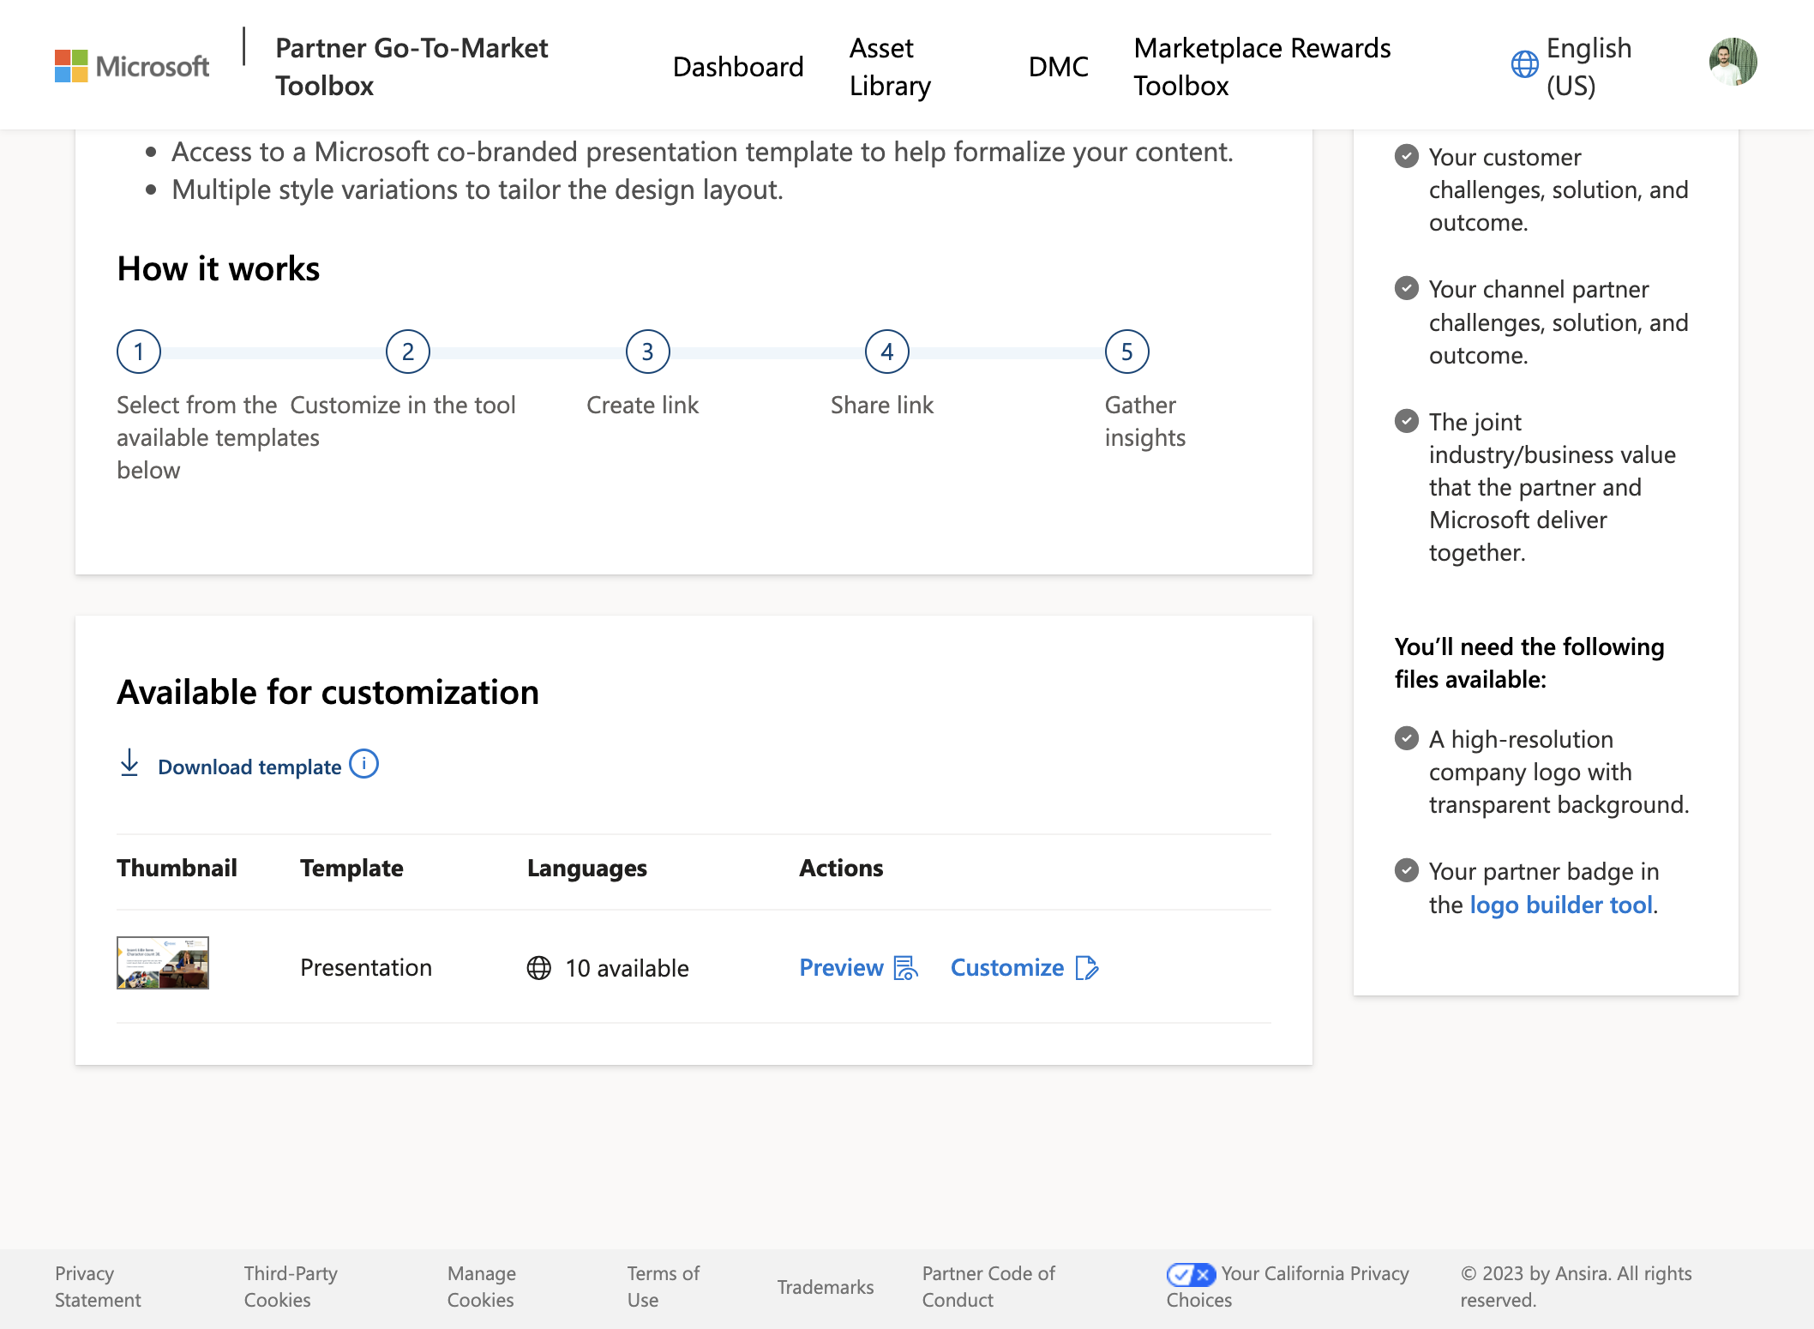Open the DMC menu item
This screenshot has width=1814, height=1329.
(x=1059, y=66)
